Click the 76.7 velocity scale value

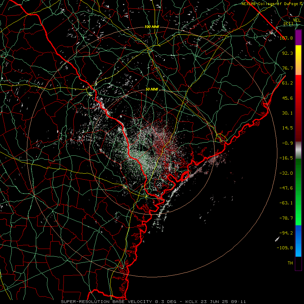click(x=287, y=68)
